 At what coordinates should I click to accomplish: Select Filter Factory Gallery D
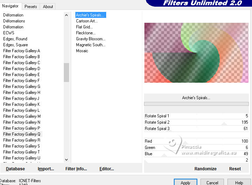(x=21, y=68)
